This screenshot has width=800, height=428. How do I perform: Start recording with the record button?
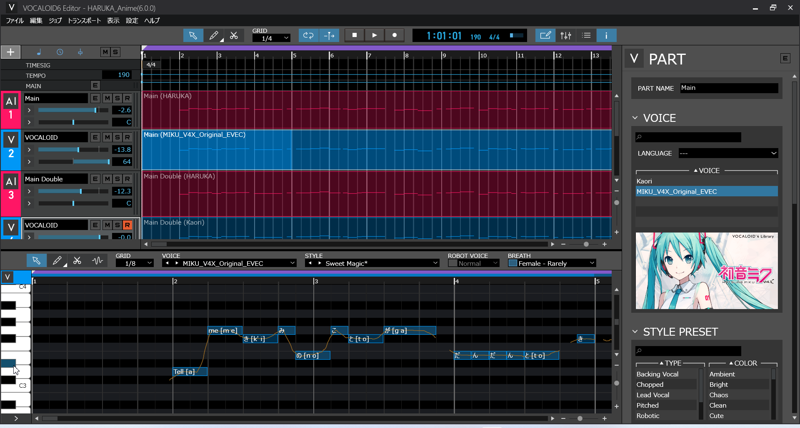[x=394, y=35]
